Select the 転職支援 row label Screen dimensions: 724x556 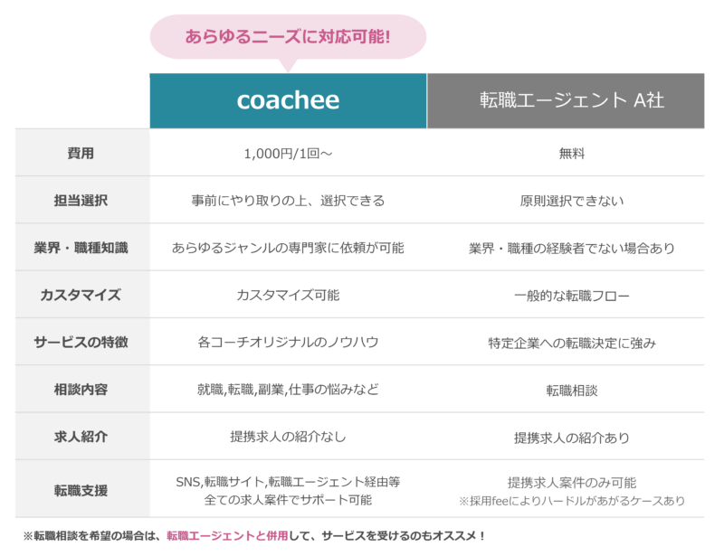click(x=81, y=490)
